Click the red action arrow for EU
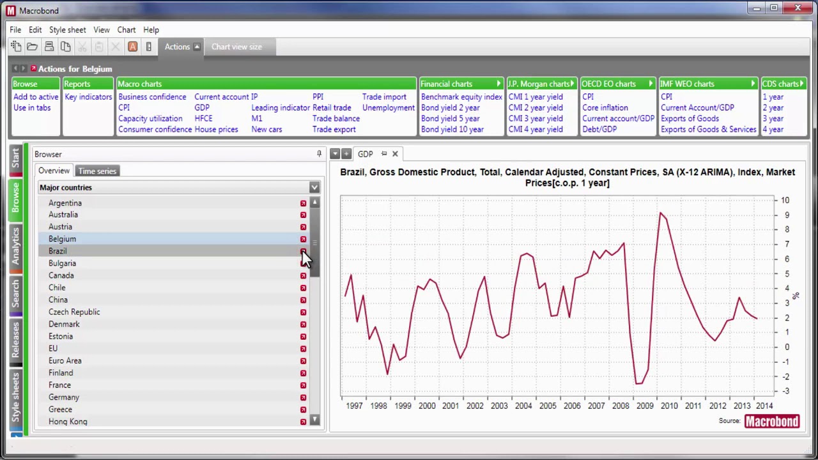 pos(303,349)
